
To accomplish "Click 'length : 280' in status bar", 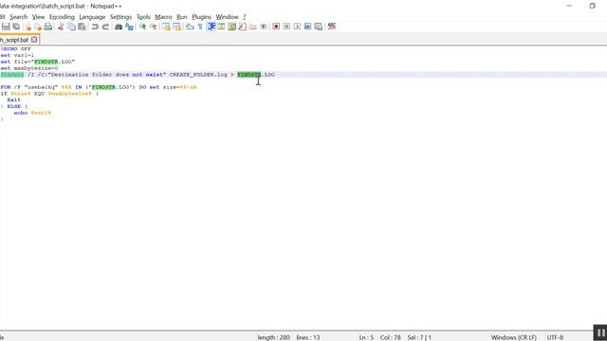I will [274, 337].
